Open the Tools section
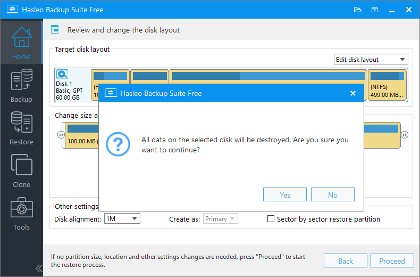 click(21, 213)
